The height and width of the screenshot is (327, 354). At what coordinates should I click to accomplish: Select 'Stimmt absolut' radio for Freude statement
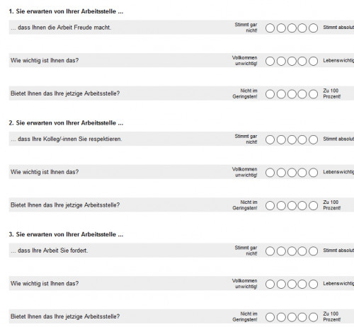pyautogui.click(x=314, y=28)
